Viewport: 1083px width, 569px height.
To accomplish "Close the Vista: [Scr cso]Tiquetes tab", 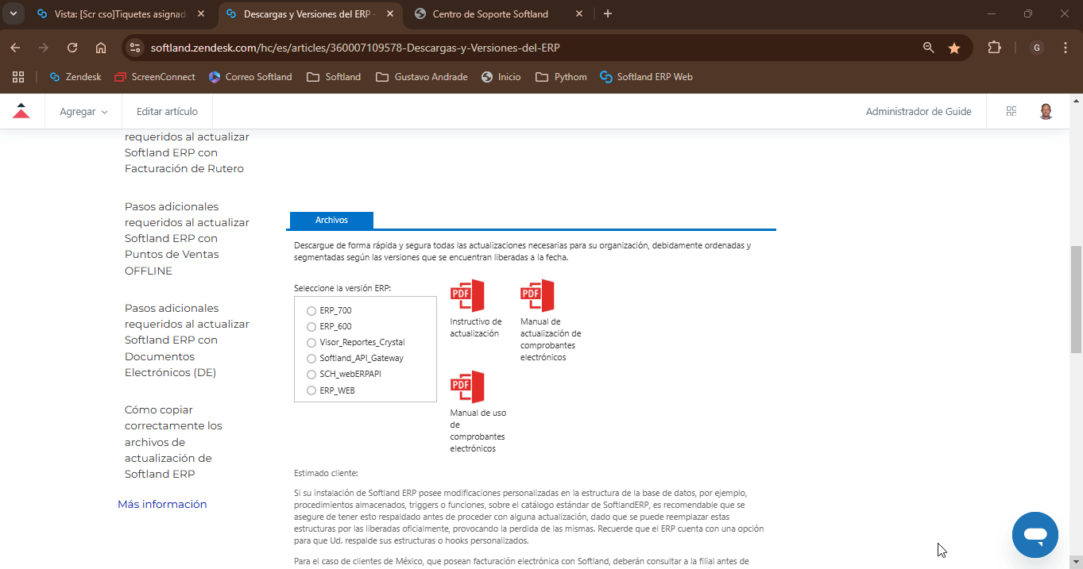I will (x=203, y=13).
